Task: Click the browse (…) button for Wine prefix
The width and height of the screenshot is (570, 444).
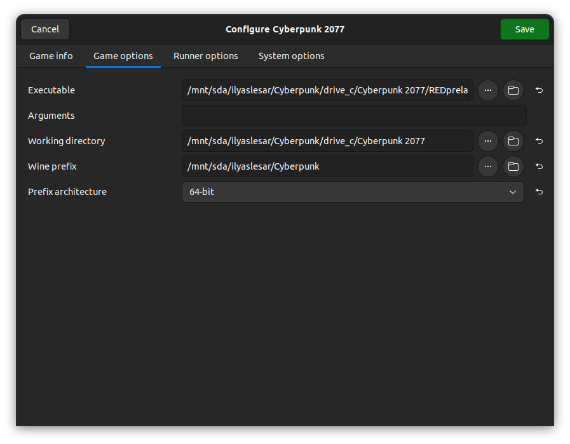Action: (488, 166)
